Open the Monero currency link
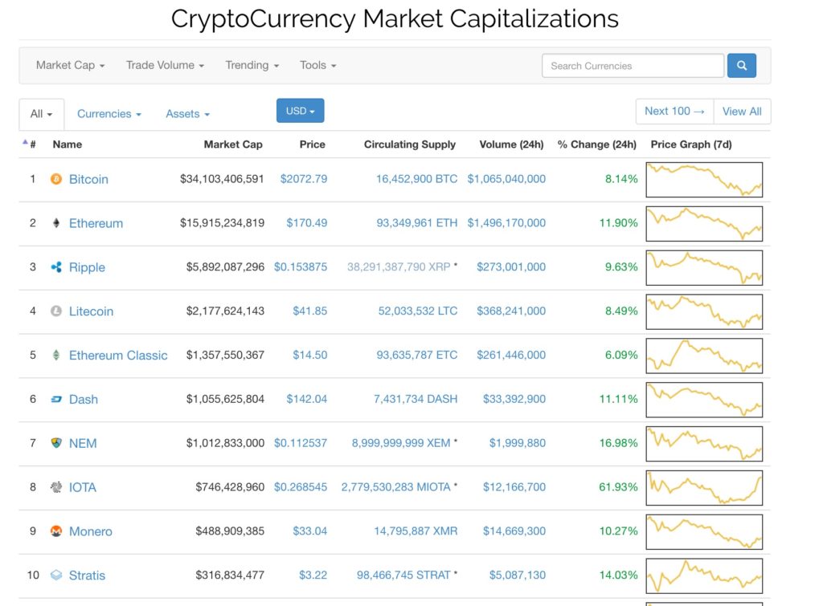The width and height of the screenshot is (823, 606). (91, 531)
